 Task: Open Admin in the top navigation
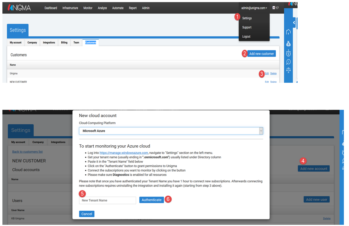click(x=146, y=8)
